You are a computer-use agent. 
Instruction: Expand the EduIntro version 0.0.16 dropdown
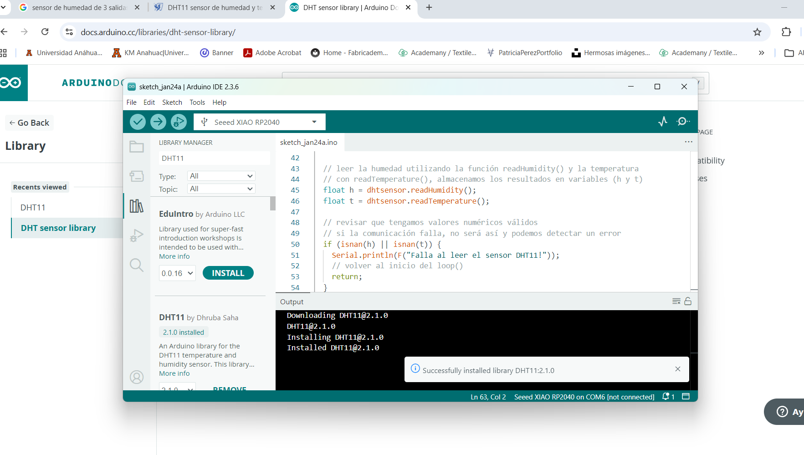[177, 273]
